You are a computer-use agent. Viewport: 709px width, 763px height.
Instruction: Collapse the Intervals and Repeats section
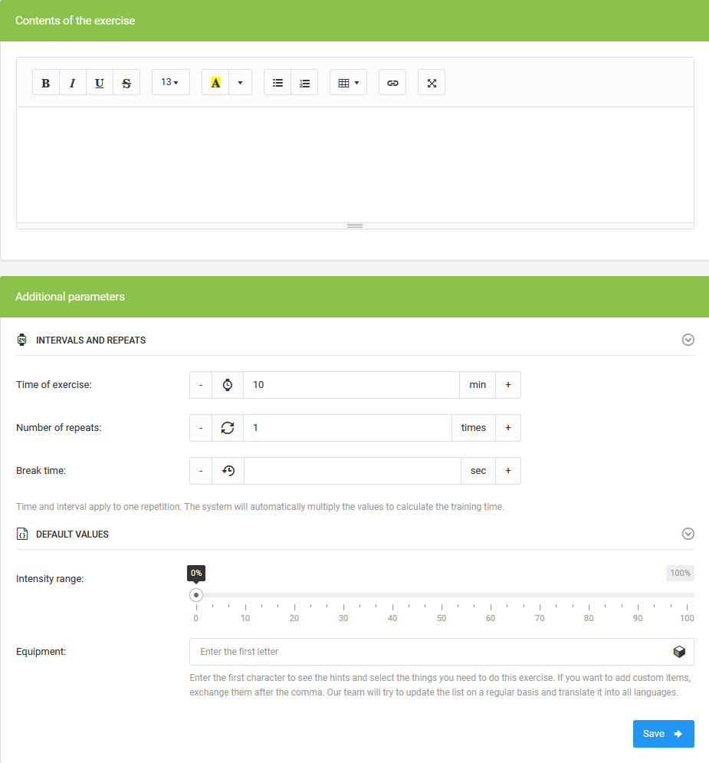(688, 340)
